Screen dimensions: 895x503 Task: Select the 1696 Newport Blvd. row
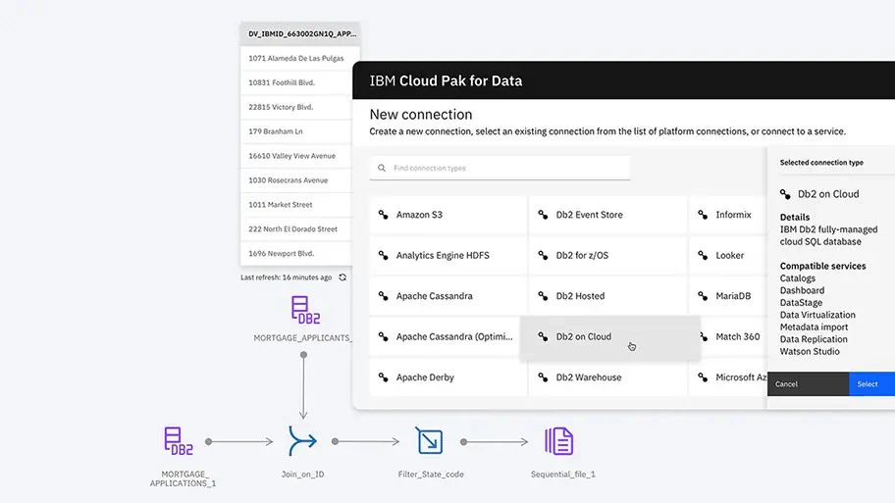[296, 254]
